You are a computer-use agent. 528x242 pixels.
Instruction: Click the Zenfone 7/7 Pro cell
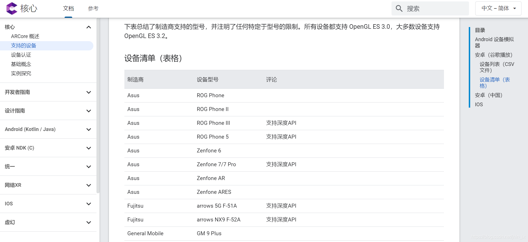click(216, 165)
